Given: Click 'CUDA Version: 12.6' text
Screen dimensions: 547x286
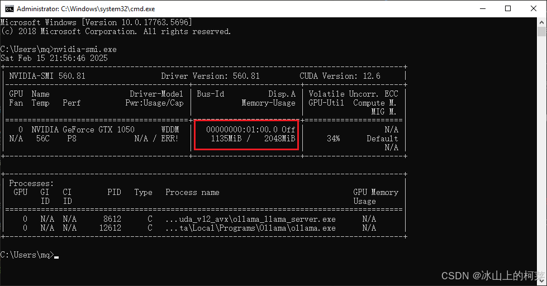Looking at the screenshot, I should tap(340, 76).
